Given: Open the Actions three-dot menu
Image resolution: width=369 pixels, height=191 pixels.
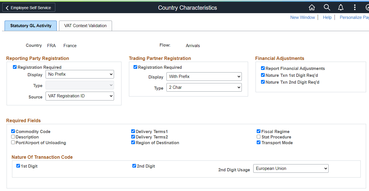Looking at the screenshot, I should [x=355, y=7].
